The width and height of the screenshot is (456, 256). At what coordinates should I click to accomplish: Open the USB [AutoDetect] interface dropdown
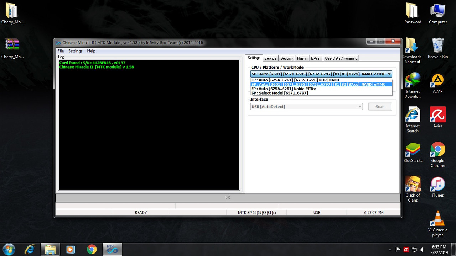click(x=306, y=106)
